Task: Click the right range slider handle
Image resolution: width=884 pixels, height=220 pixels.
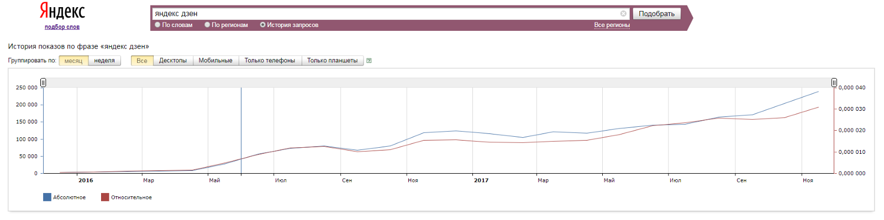Action: pyautogui.click(x=834, y=83)
